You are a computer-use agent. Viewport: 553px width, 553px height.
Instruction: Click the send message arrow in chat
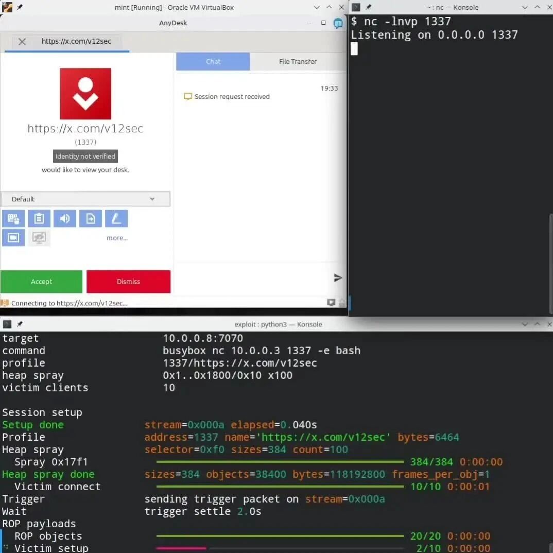[337, 278]
